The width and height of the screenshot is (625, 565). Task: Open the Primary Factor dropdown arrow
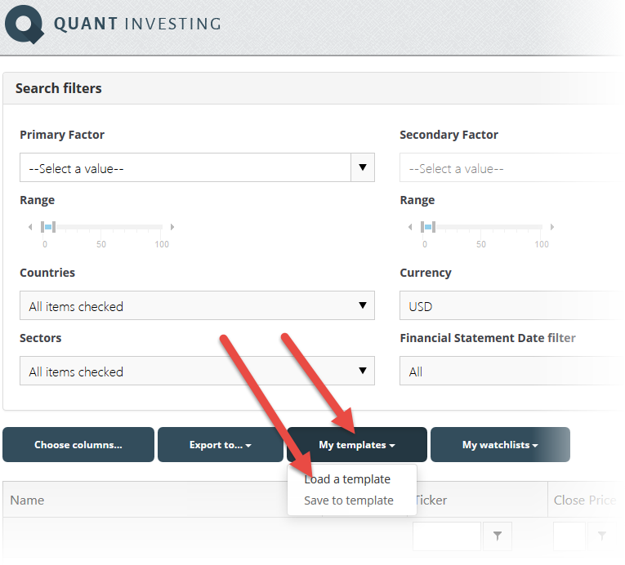point(362,167)
